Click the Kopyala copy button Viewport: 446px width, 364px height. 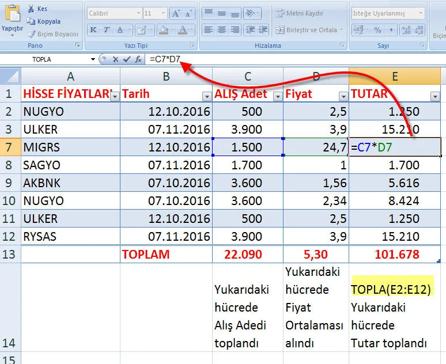[43, 21]
